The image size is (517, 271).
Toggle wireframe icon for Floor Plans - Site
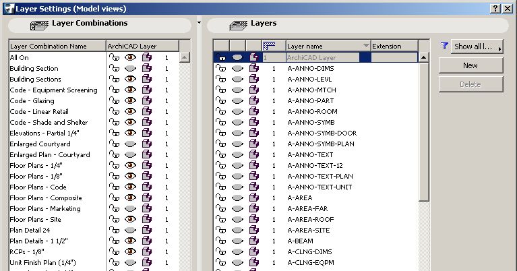tap(147, 219)
